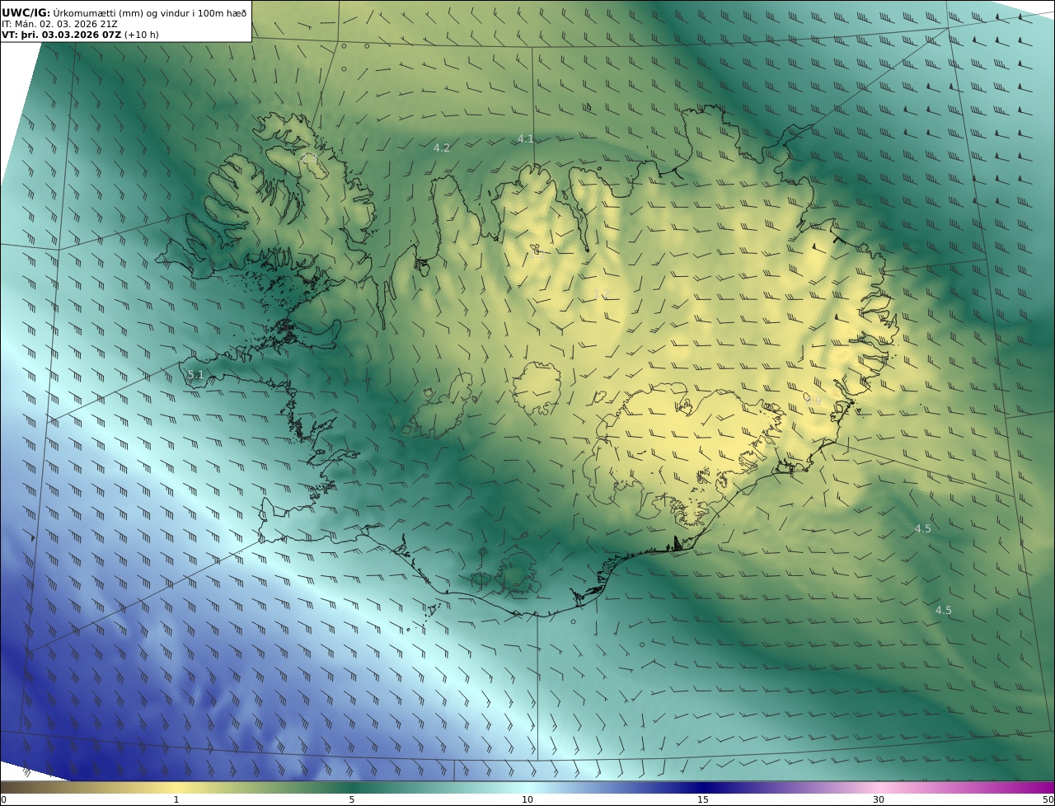This screenshot has height=806, width=1055.
Task: Click the '4.1' value label on the map
Action: click(x=525, y=139)
